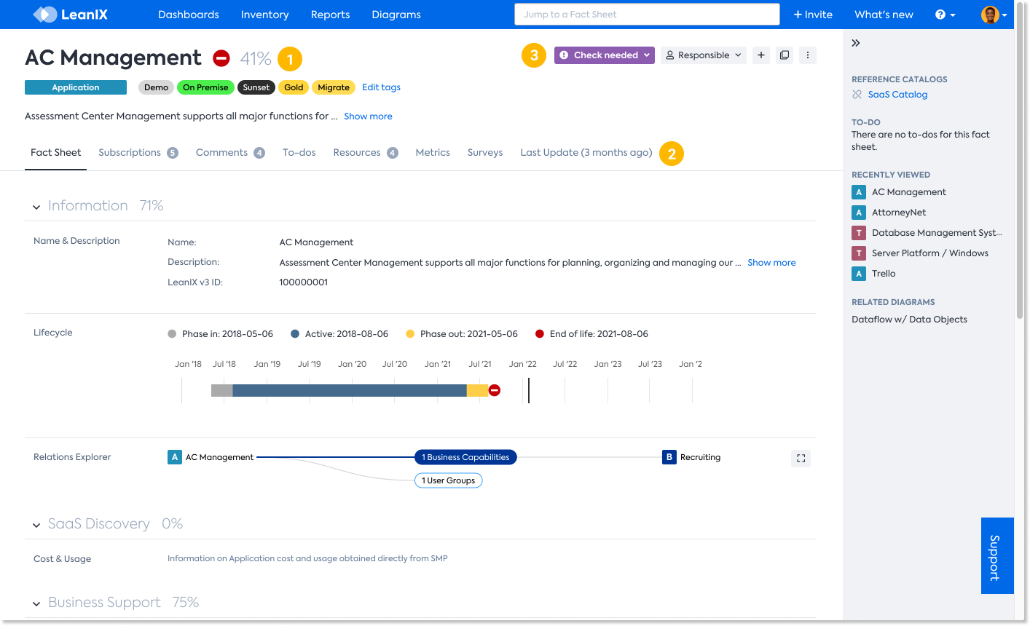Collapse the Business Support section

[x=36, y=604]
